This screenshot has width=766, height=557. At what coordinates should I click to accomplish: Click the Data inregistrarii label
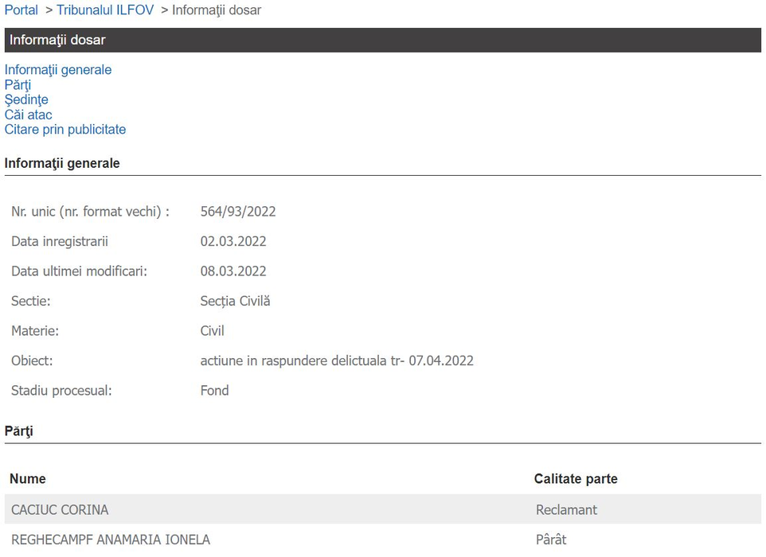tap(60, 241)
